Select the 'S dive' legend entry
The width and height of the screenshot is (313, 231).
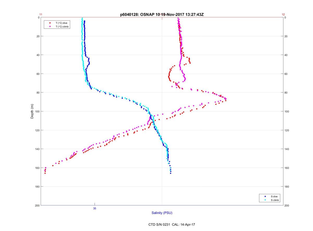274,196
